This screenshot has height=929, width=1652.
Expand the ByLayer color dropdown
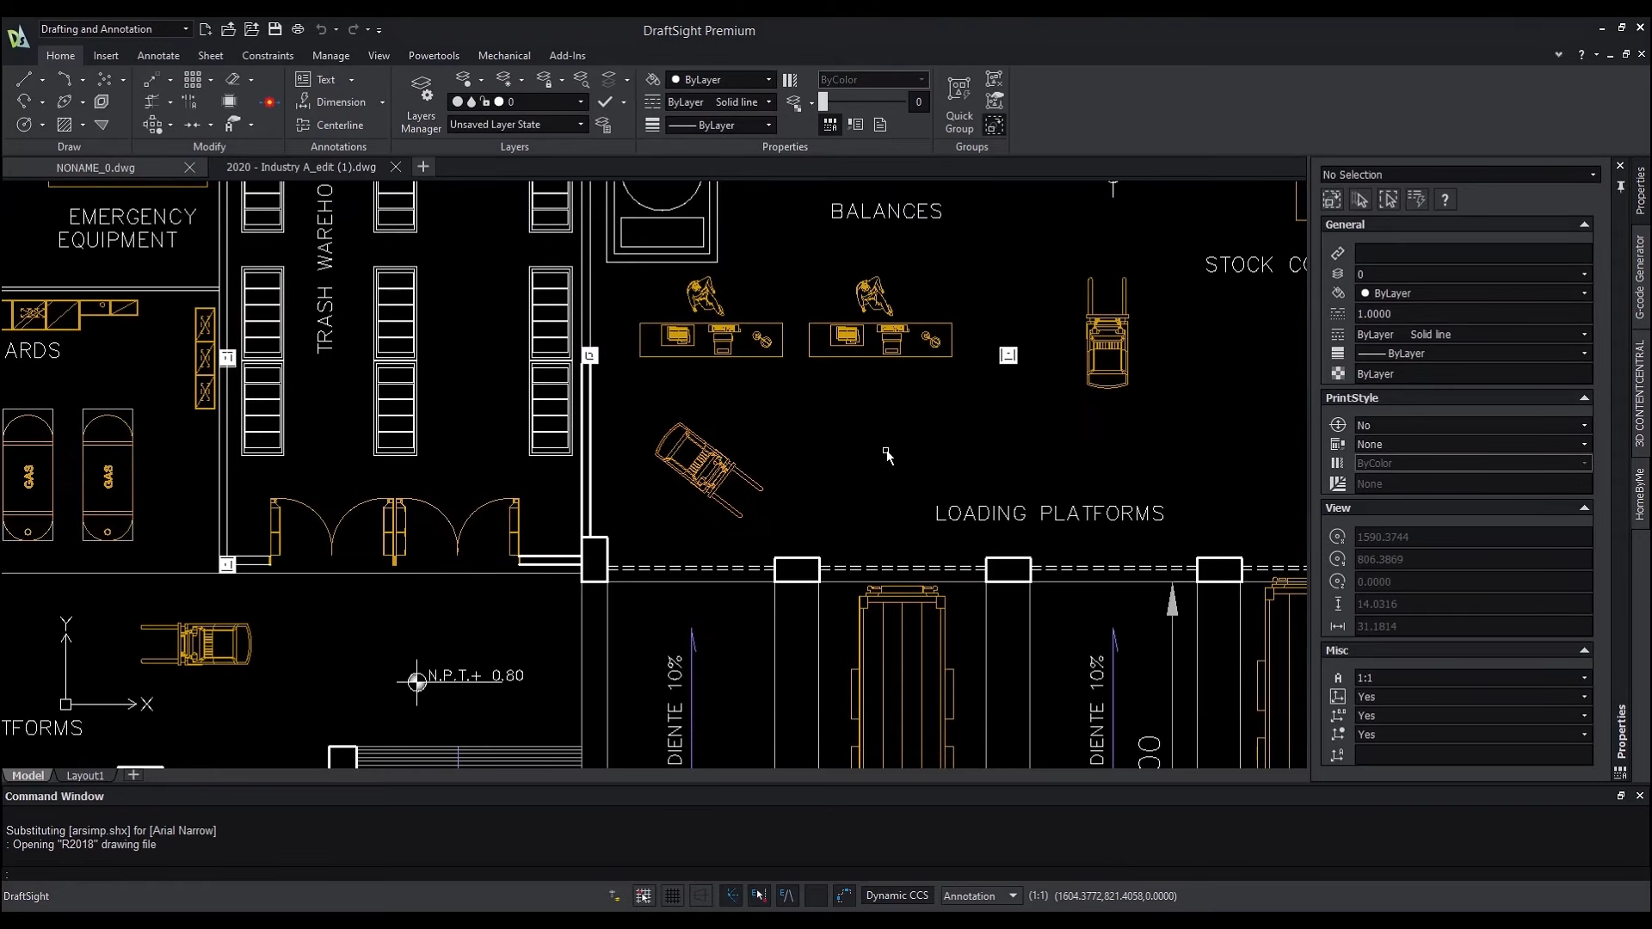click(x=768, y=78)
